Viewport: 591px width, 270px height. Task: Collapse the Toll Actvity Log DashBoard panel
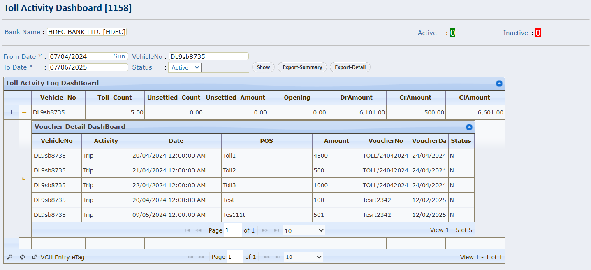(499, 83)
